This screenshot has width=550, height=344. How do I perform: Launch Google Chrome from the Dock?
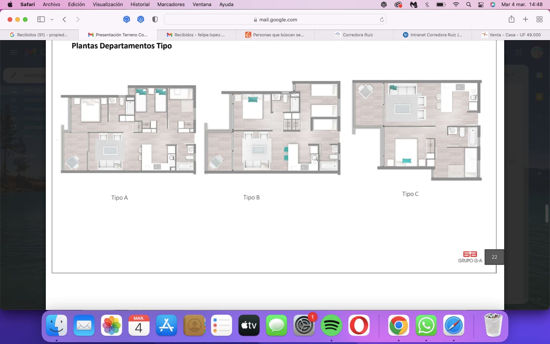398,325
